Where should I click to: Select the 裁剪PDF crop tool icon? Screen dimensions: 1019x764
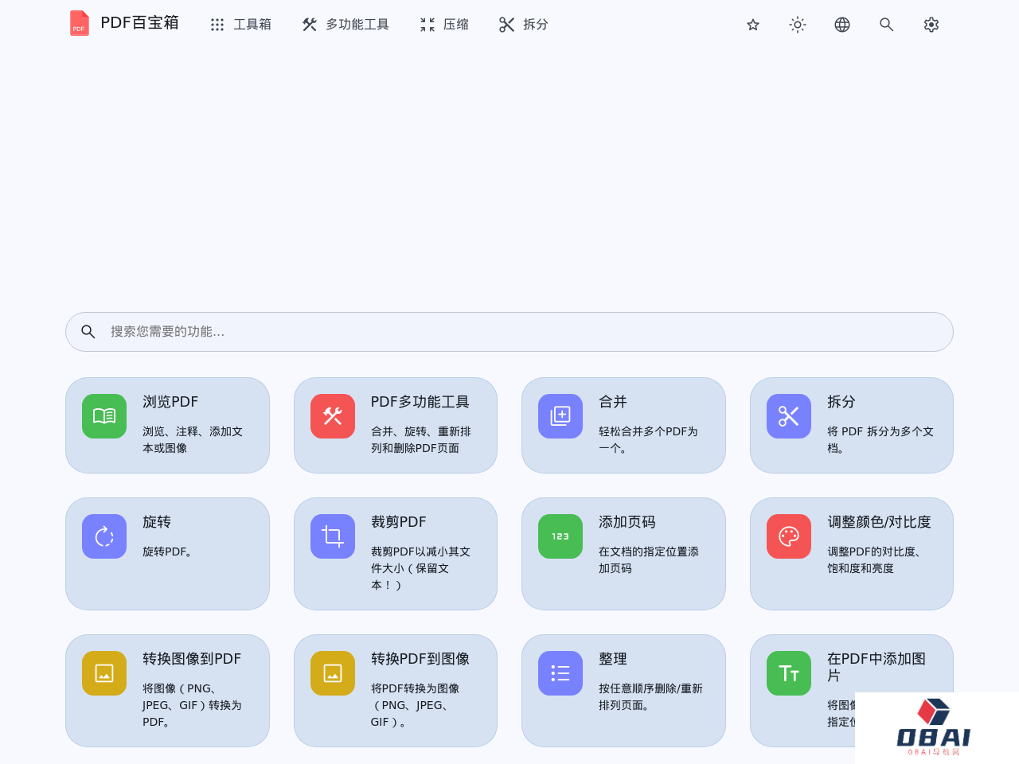point(332,536)
